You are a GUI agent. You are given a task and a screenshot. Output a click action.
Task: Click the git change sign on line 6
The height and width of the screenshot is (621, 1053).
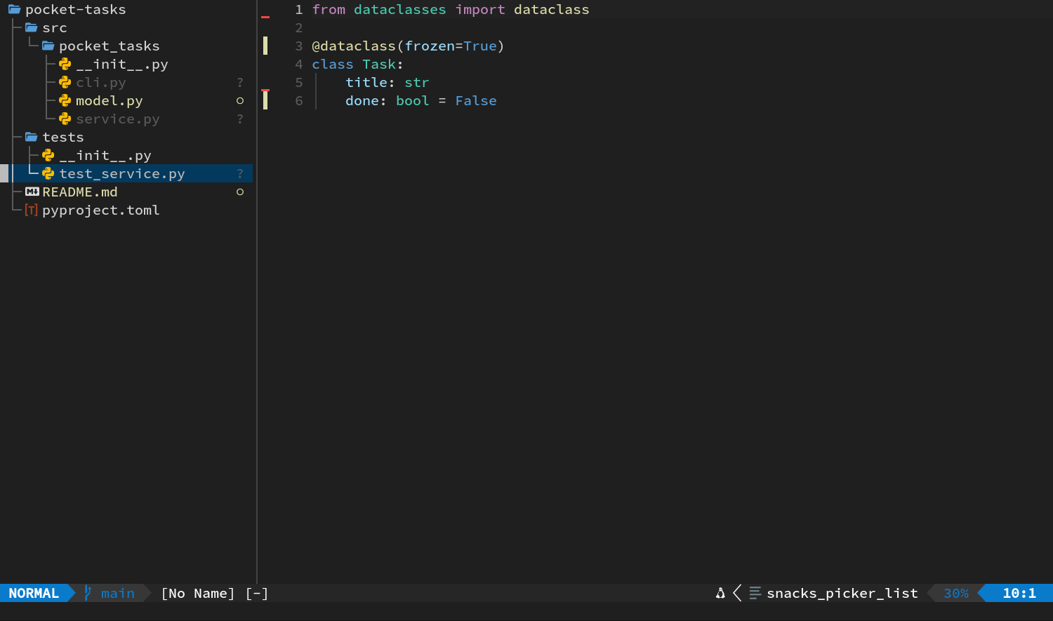[x=265, y=101]
